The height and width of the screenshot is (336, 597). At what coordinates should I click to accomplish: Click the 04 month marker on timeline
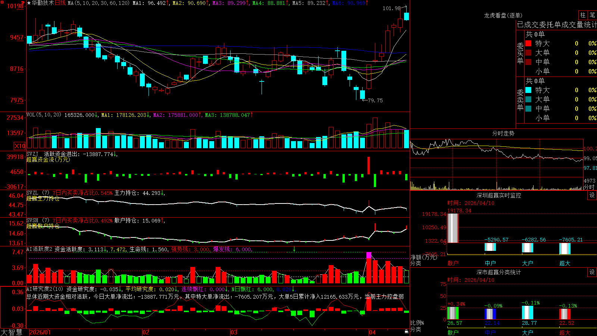(x=372, y=332)
